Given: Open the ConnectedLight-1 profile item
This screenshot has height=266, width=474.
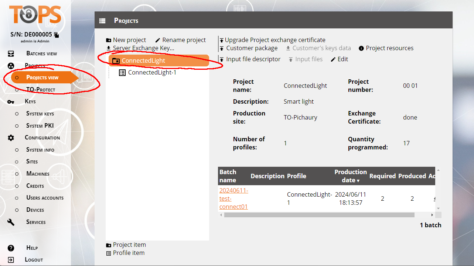Looking at the screenshot, I should 152,73.
